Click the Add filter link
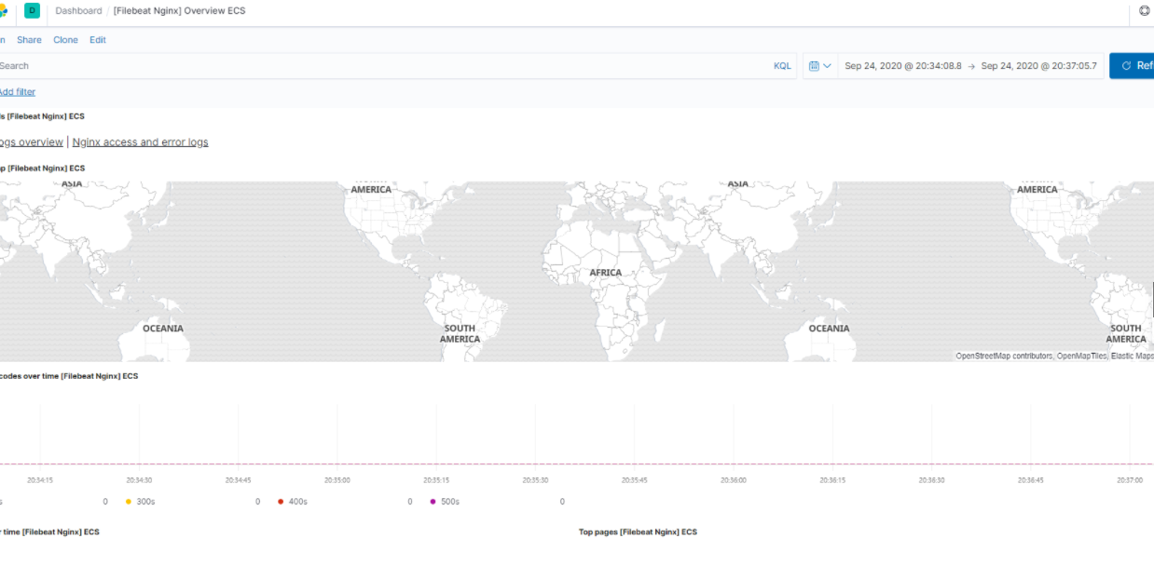The width and height of the screenshot is (1154, 565). (x=17, y=92)
